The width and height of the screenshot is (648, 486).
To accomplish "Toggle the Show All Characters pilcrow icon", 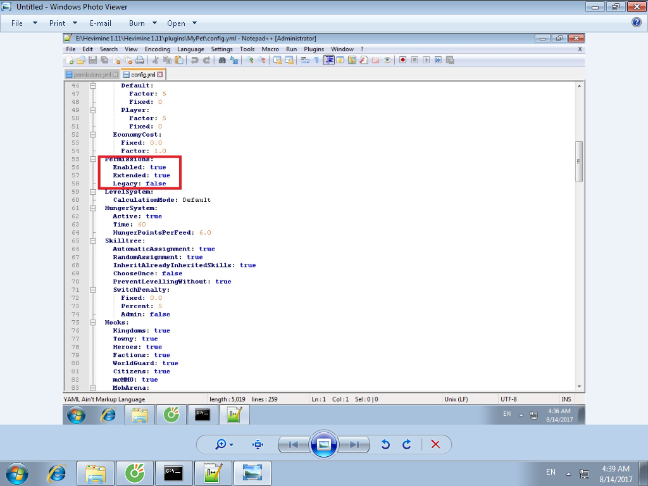I will pos(316,60).
